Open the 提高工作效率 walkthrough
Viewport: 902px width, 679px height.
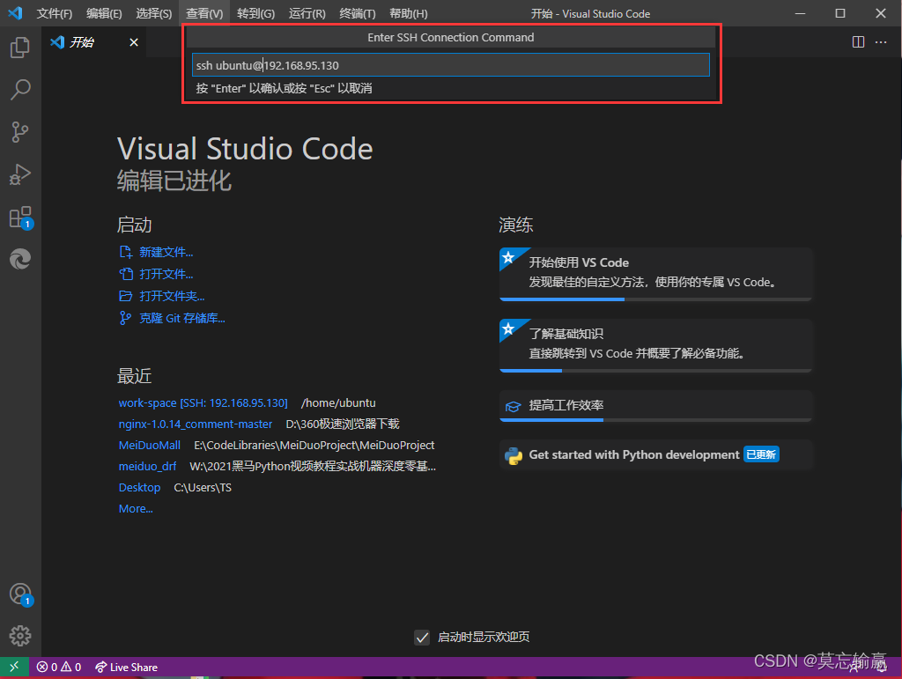(x=655, y=405)
